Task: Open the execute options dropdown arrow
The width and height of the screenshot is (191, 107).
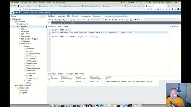Action: click(112, 20)
